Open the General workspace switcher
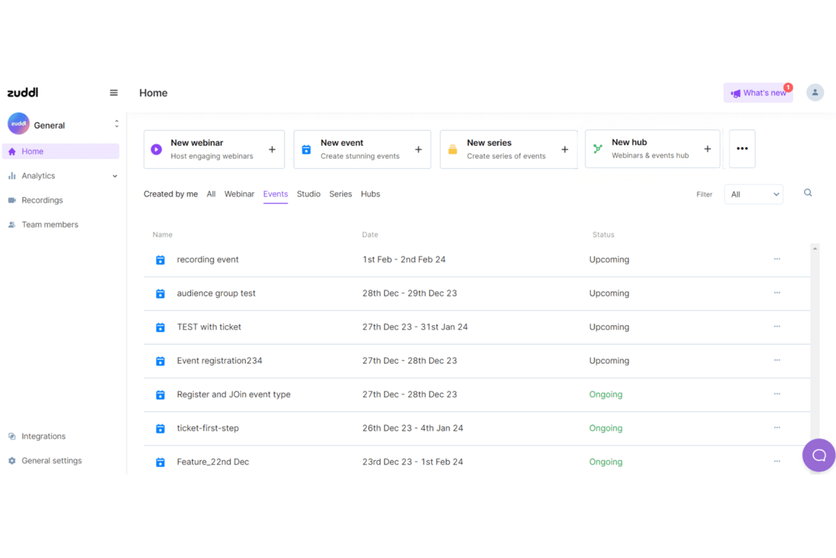Viewport: 836px width, 558px height. point(63,124)
